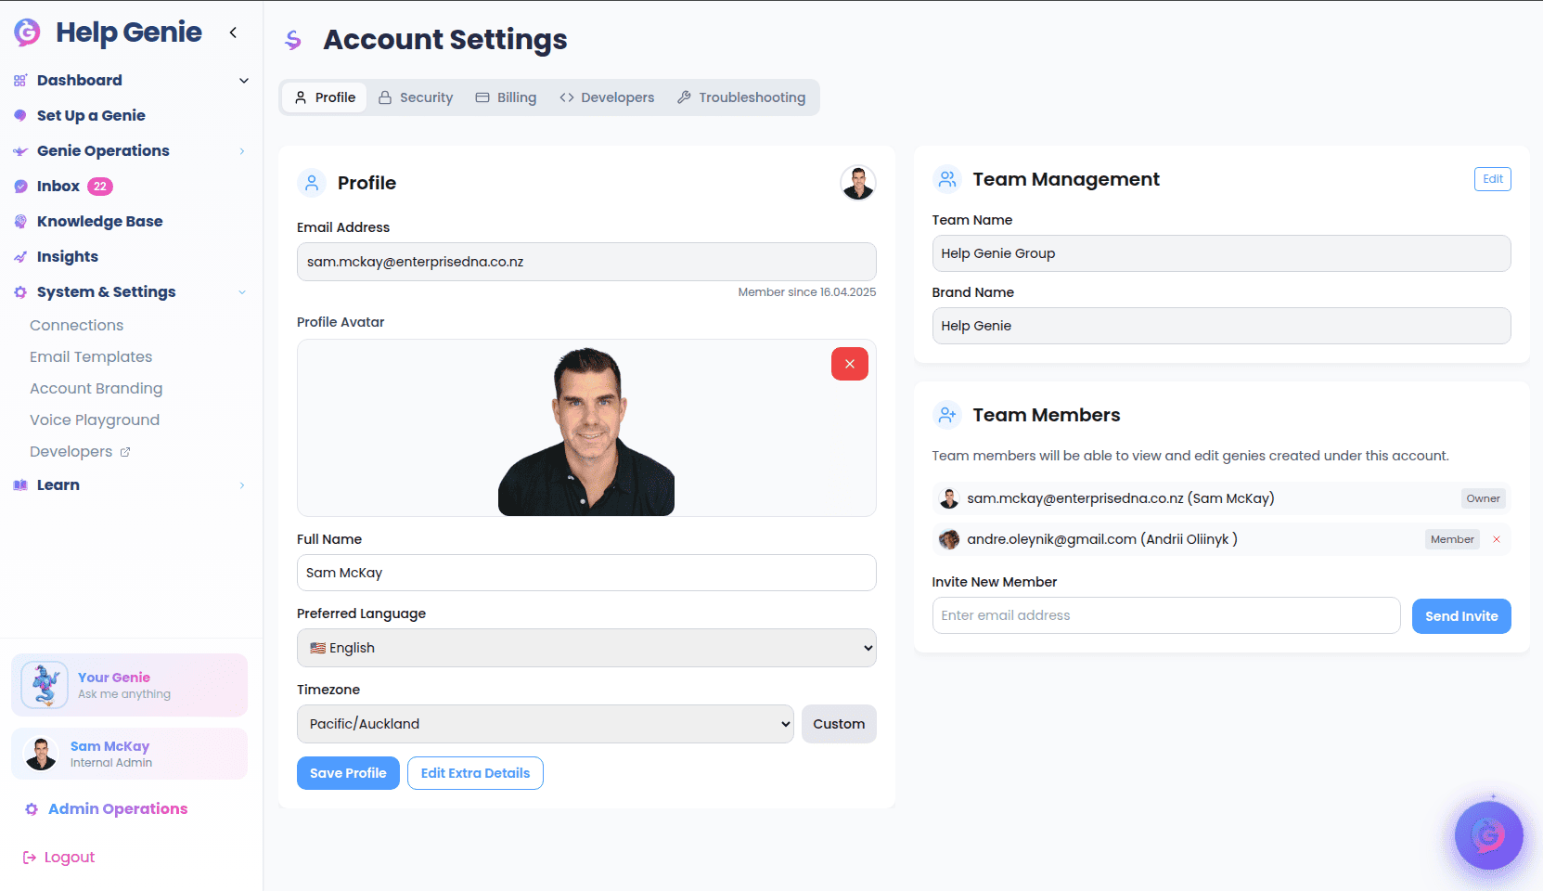Collapse the System & Settings chevron
The width and height of the screenshot is (1543, 891).
(x=242, y=292)
